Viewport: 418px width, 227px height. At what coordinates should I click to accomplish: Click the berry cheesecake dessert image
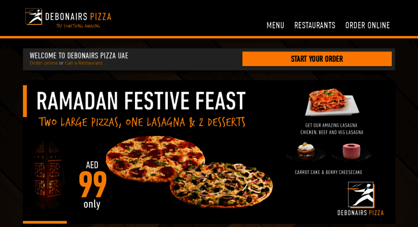click(x=351, y=151)
